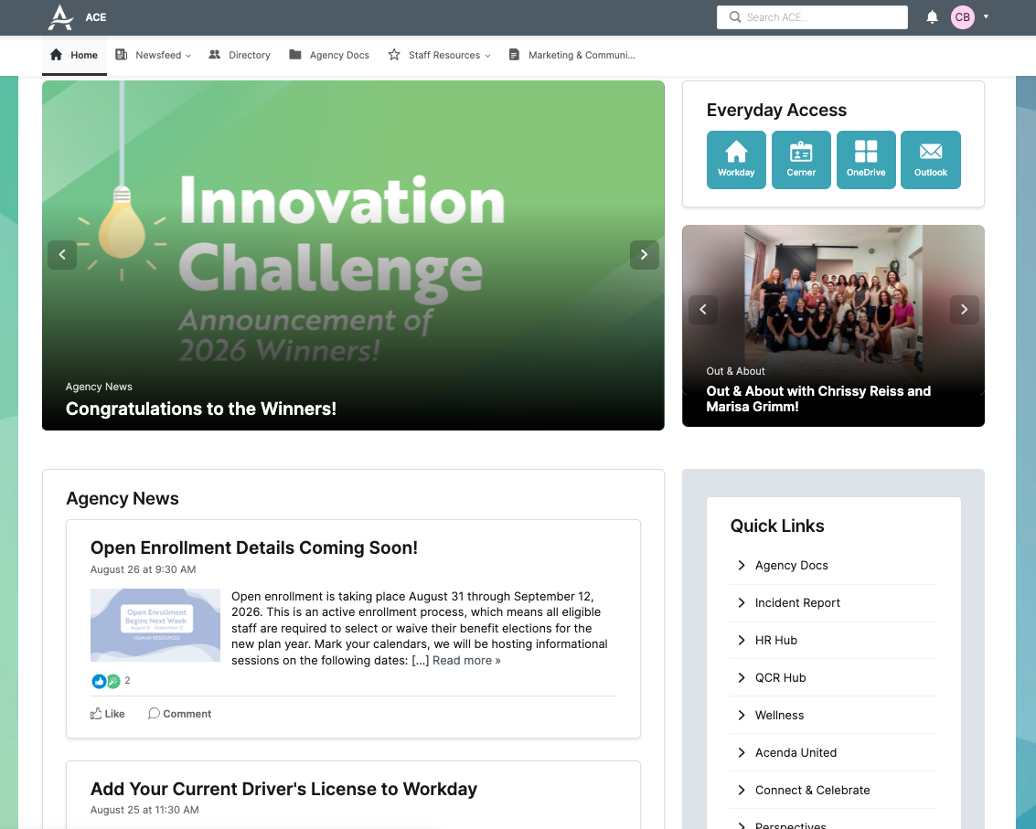The height and width of the screenshot is (829, 1036).
Task: Open the Connect & Celebrate quick link
Action: click(x=813, y=790)
